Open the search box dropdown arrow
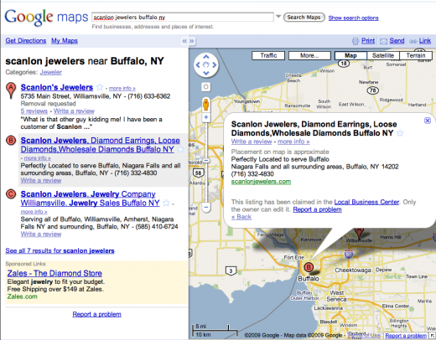This screenshot has height=340, width=436. point(278,17)
